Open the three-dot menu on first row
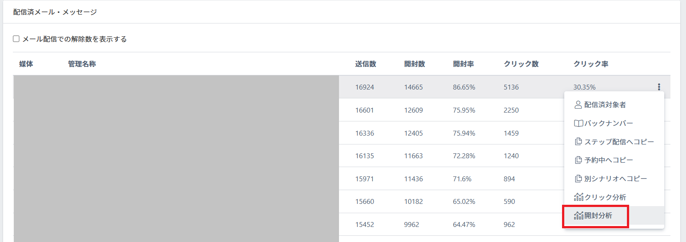 659,87
